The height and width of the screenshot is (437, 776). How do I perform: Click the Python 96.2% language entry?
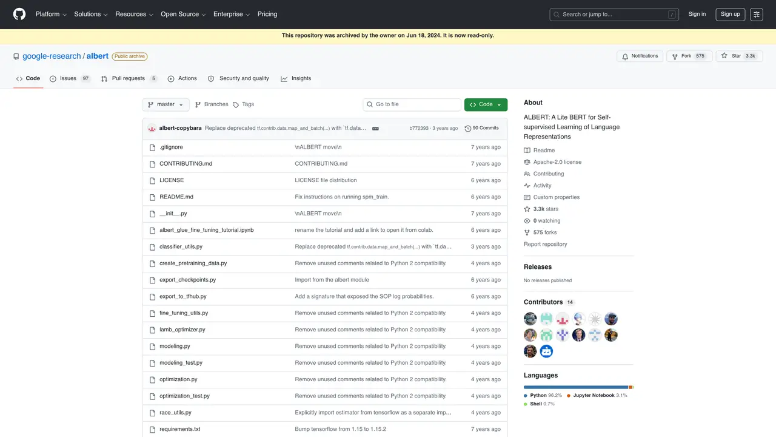[x=543, y=396]
